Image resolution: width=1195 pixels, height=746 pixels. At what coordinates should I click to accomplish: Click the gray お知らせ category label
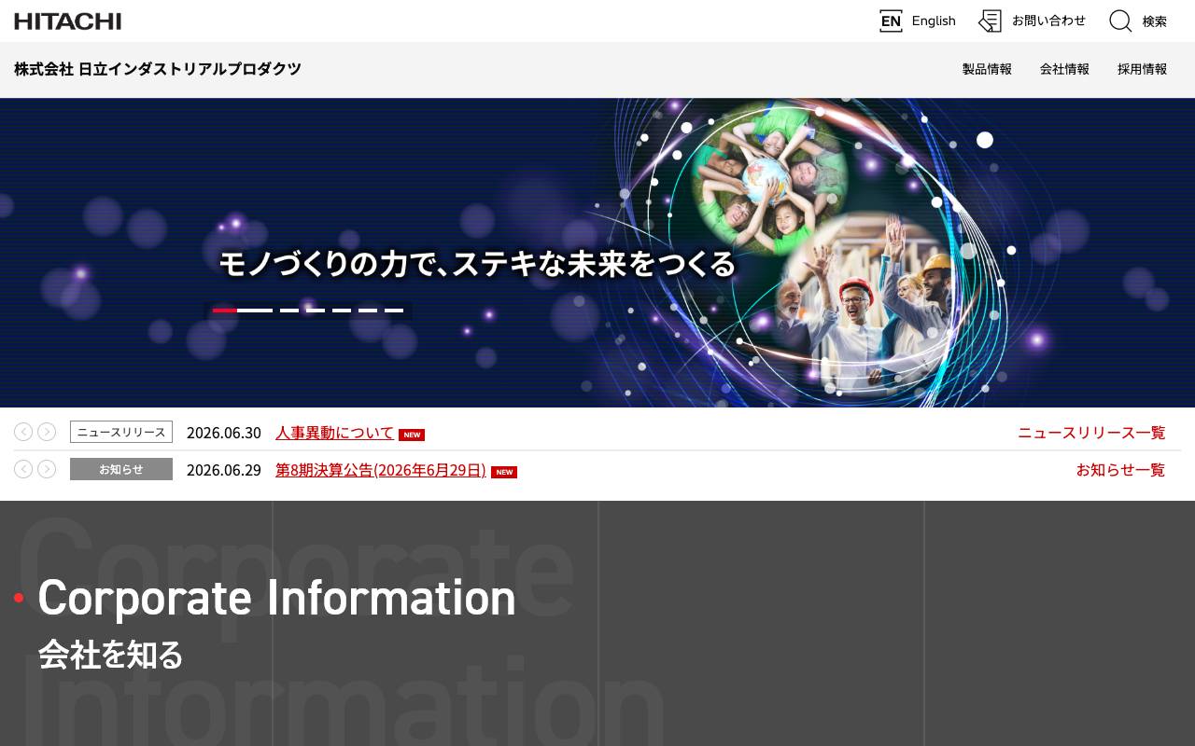click(x=121, y=469)
